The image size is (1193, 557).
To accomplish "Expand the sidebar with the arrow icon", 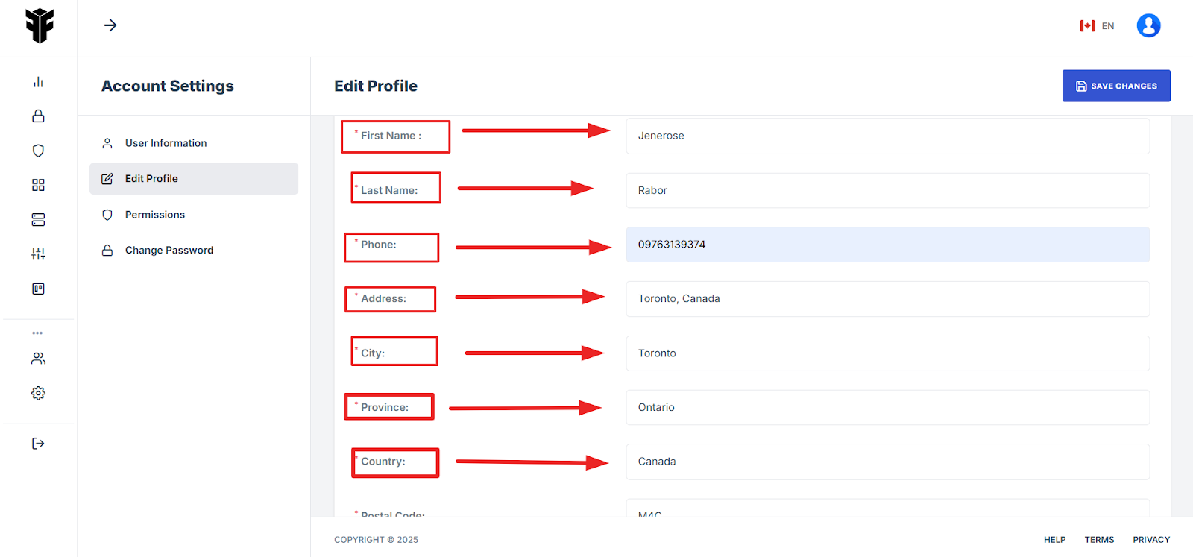I will tap(110, 25).
